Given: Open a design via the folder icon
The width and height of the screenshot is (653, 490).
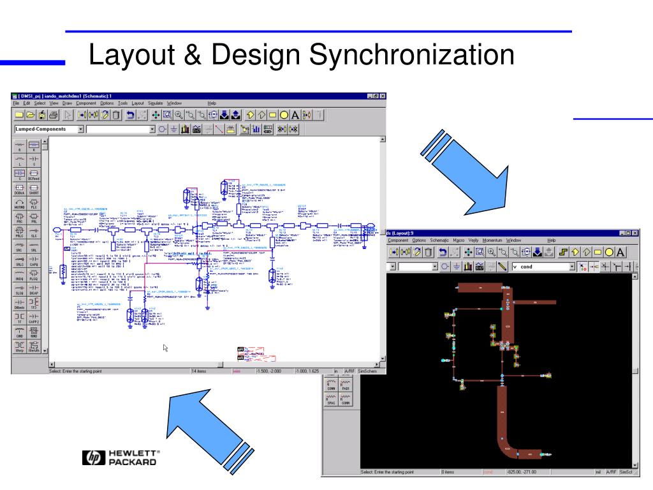Looking at the screenshot, I should [x=31, y=115].
